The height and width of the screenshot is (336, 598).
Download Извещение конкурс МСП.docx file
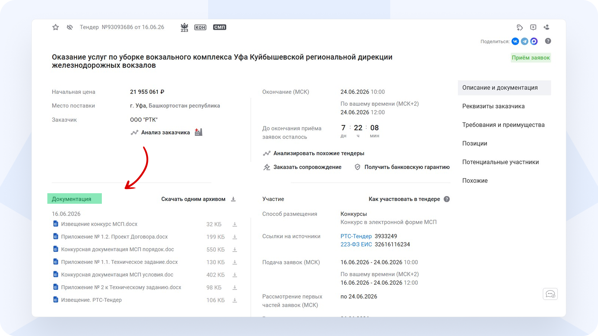(x=235, y=224)
